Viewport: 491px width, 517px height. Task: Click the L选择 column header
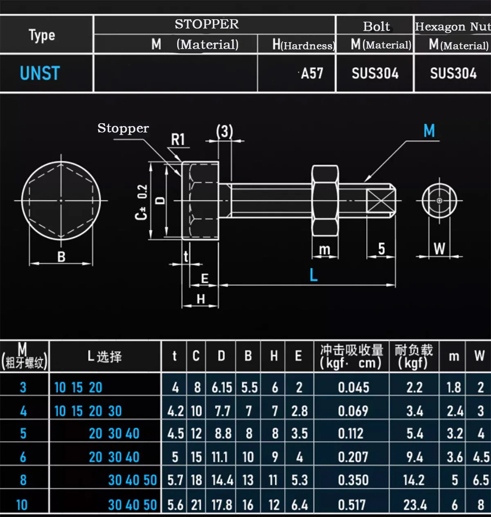coord(105,356)
